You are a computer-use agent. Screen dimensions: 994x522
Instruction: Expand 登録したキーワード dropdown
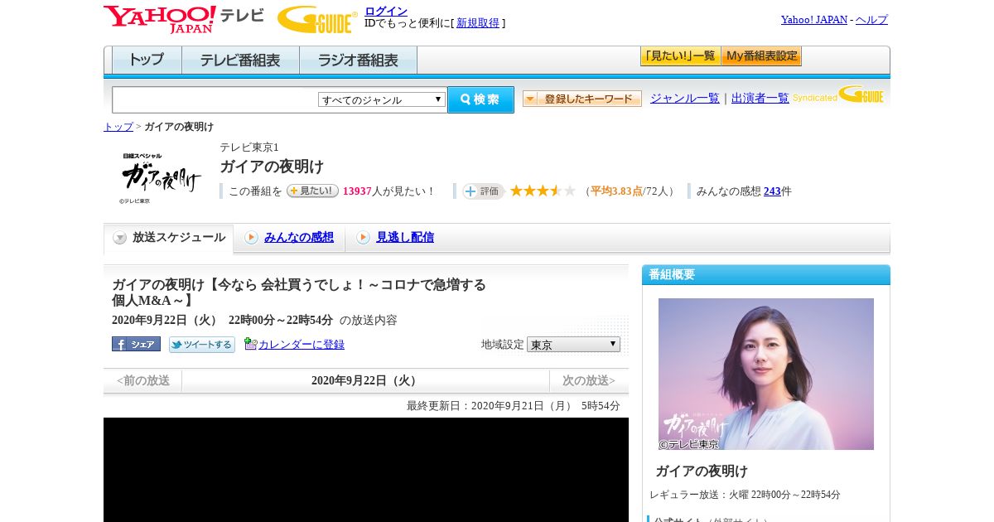(582, 99)
